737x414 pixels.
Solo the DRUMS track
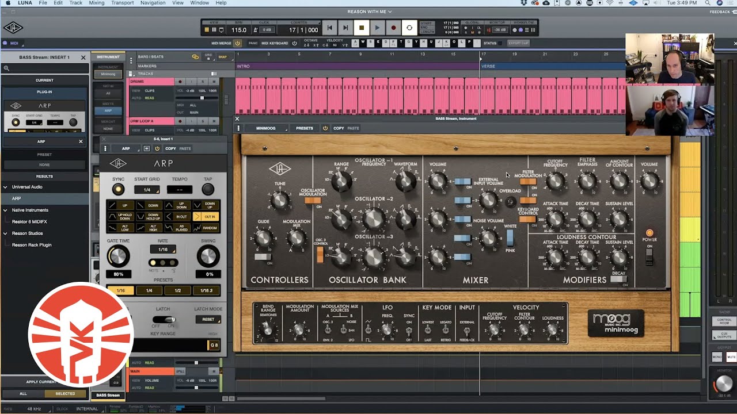coord(203,82)
